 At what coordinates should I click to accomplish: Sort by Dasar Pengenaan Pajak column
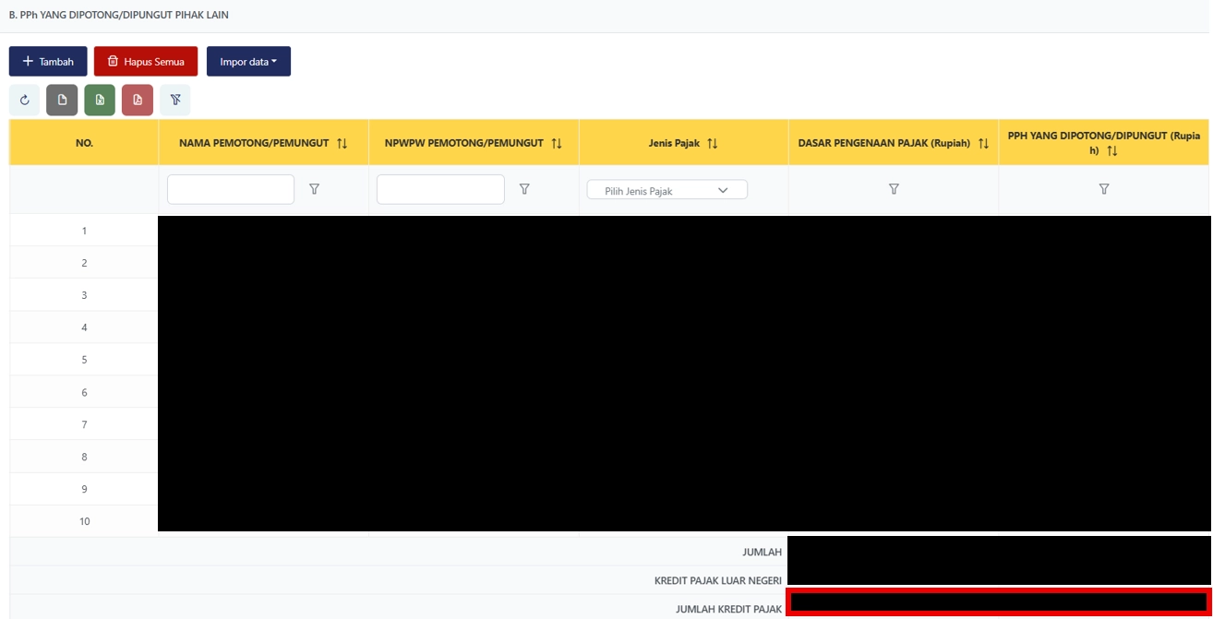[x=983, y=144]
